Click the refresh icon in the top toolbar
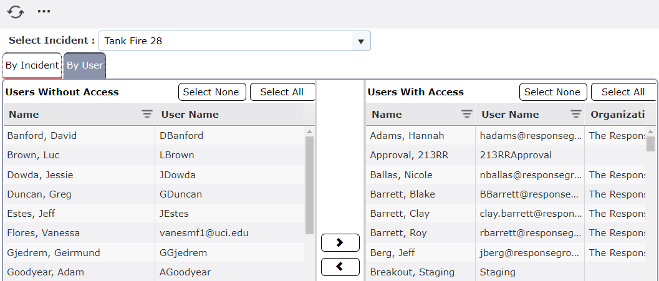Image resolution: width=659 pixels, height=281 pixels. coord(16,12)
